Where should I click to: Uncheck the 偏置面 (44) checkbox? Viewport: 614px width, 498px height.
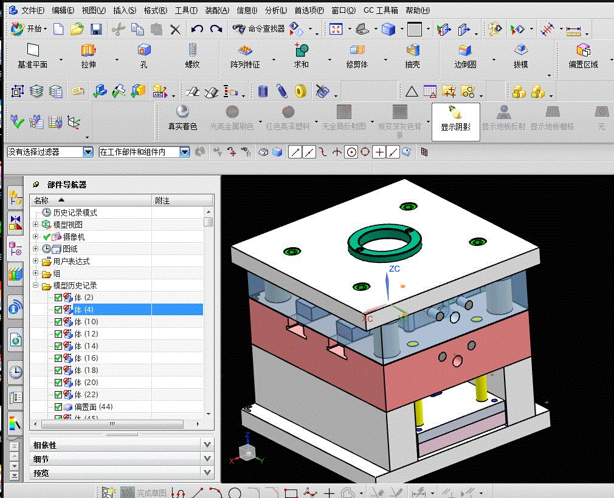(x=58, y=407)
